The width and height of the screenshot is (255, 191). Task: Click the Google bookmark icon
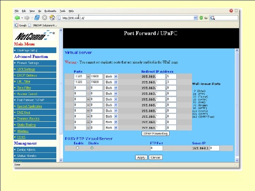click(x=16, y=25)
